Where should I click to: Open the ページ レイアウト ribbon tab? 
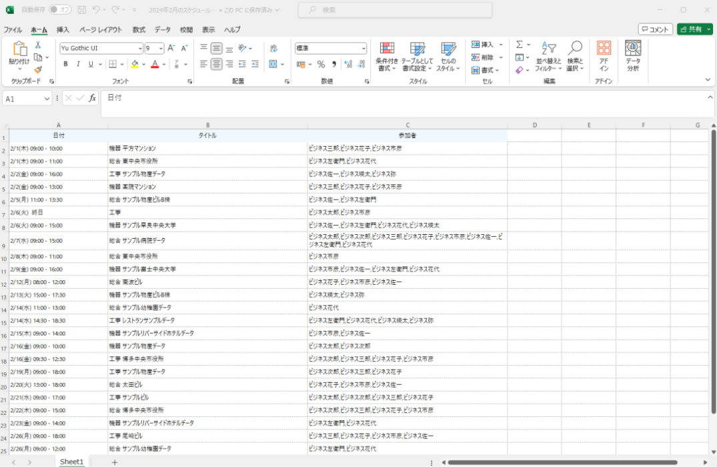click(101, 30)
